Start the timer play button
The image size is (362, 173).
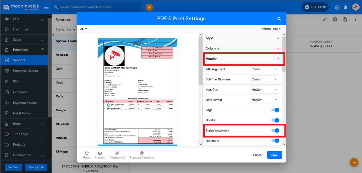[307, 7]
